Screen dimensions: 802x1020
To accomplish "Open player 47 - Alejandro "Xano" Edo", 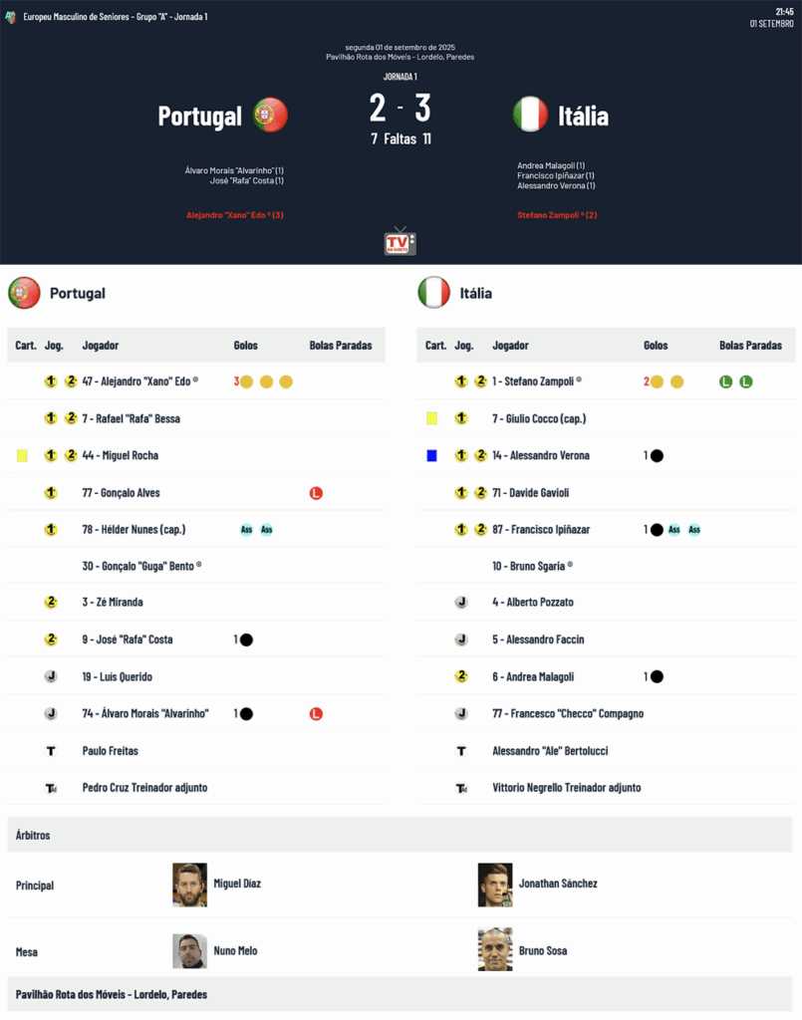I will point(140,382).
